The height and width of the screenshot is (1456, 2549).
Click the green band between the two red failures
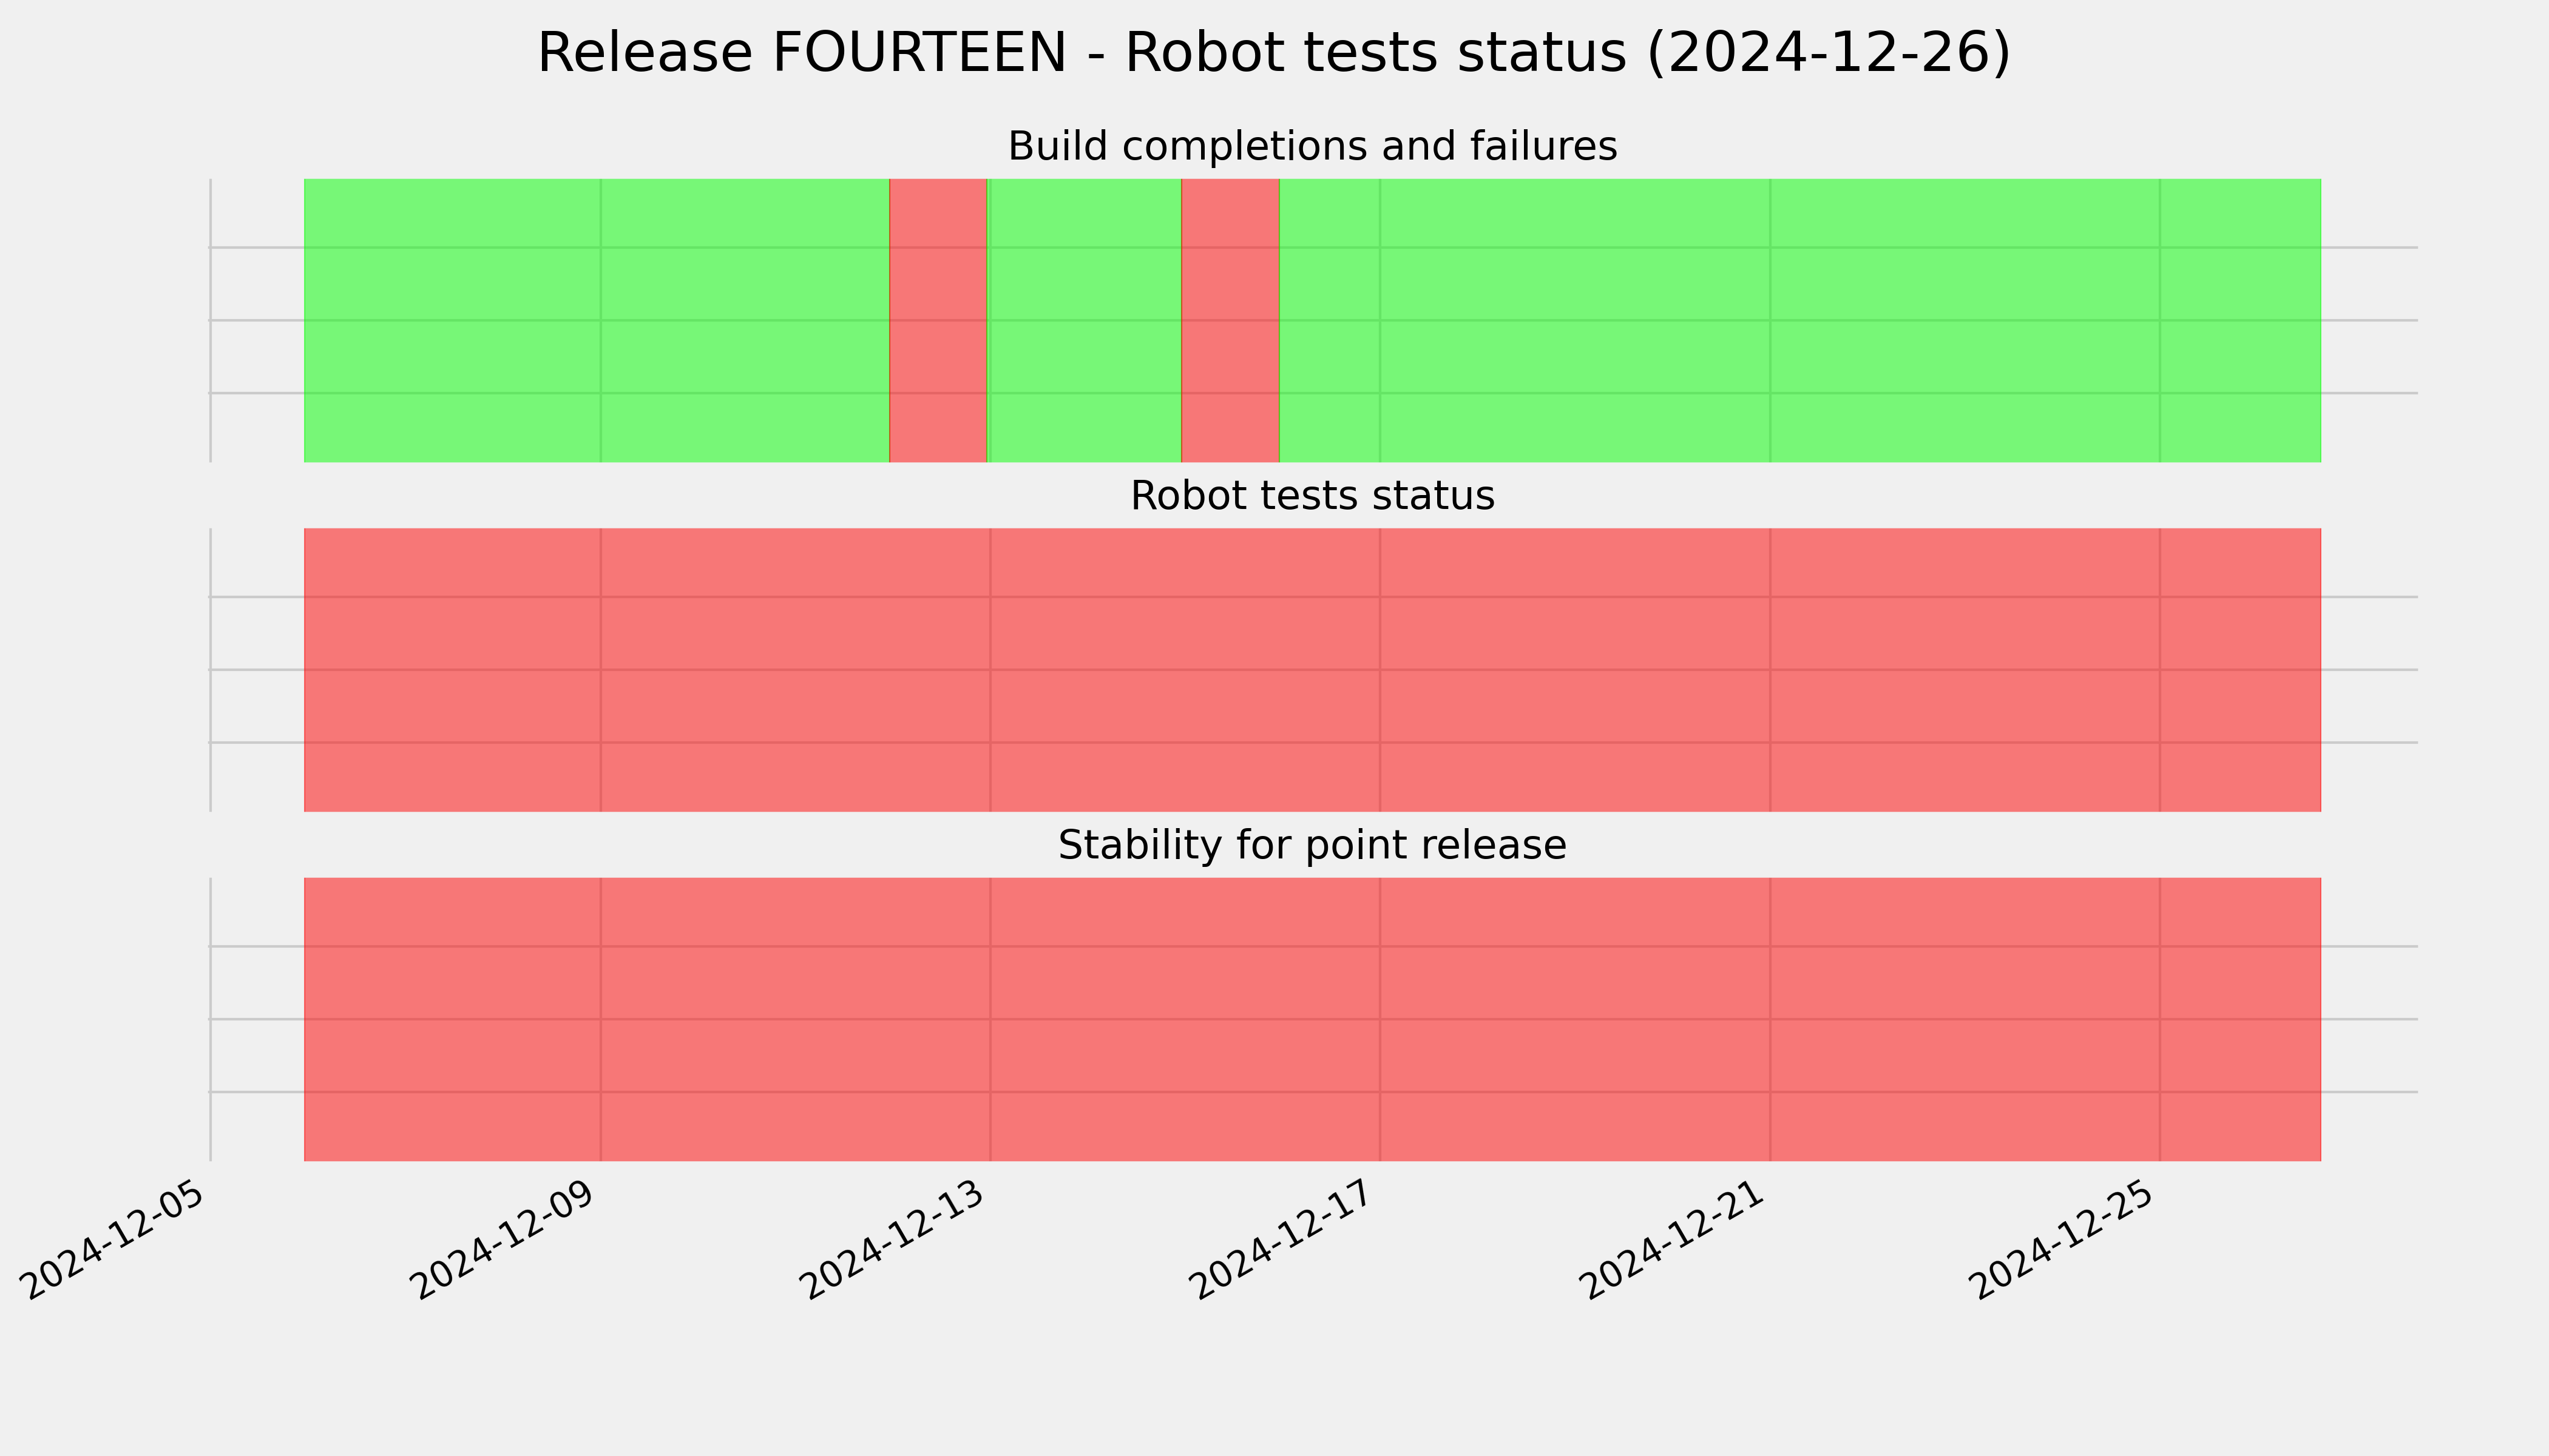pos(1085,320)
